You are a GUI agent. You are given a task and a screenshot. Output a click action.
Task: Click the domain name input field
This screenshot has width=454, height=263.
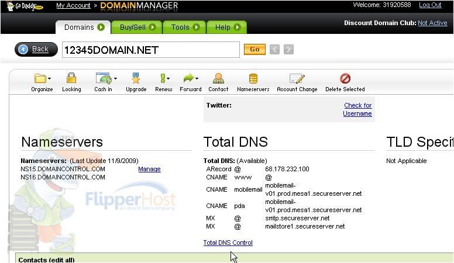pyautogui.click(x=151, y=50)
